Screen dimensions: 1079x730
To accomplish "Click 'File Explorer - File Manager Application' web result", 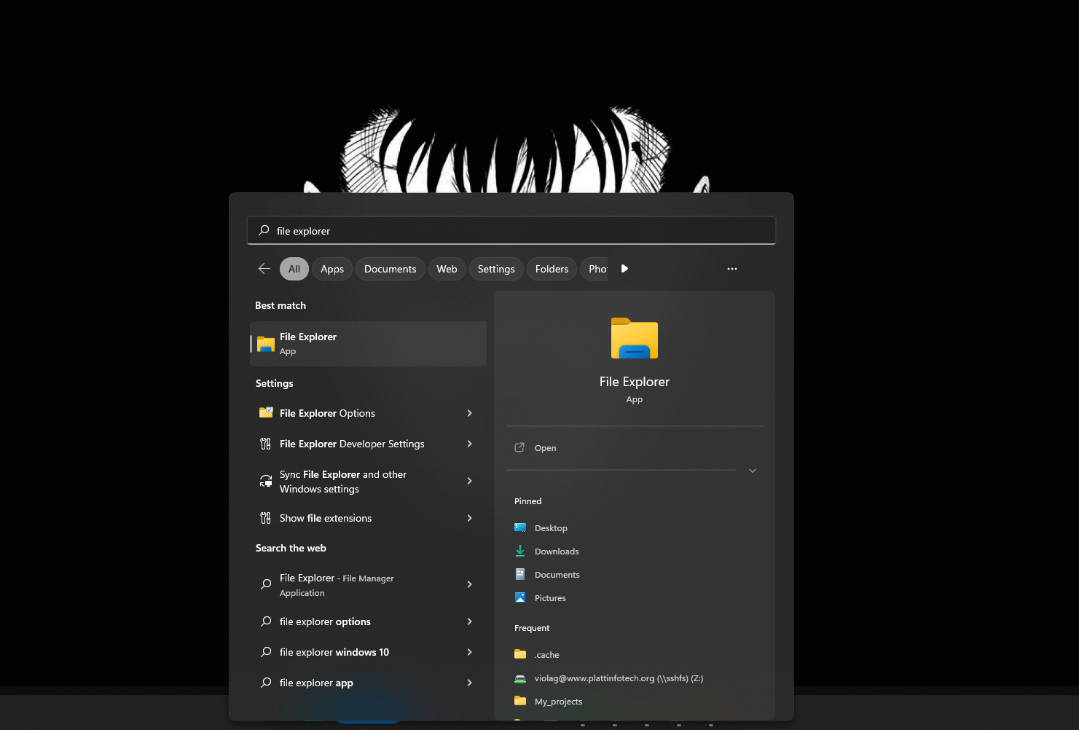I will [x=368, y=584].
